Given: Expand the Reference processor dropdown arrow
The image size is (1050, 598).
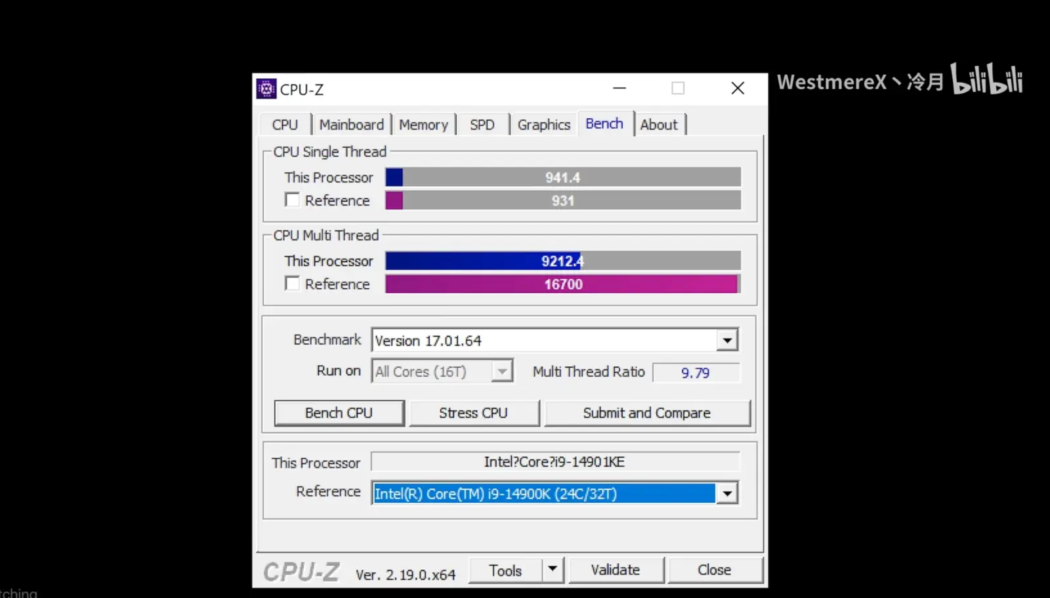Looking at the screenshot, I should 727,494.
